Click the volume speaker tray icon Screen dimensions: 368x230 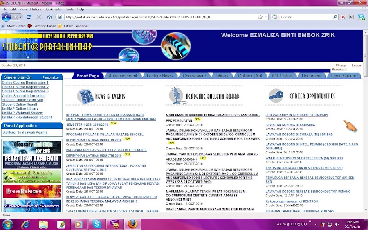click(337, 225)
